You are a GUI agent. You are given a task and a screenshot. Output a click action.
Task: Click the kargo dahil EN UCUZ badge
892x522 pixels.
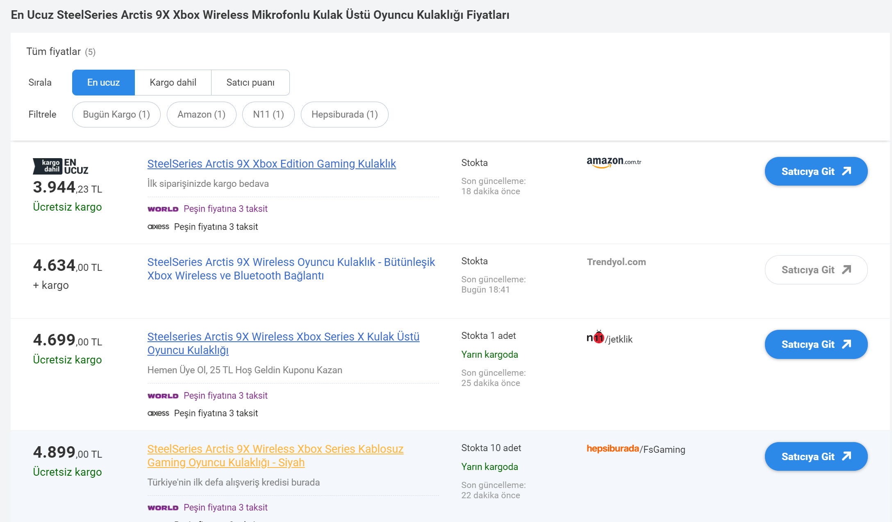coord(61,166)
